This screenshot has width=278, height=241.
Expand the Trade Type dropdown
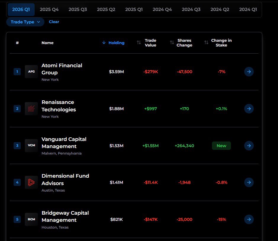pyautogui.click(x=25, y=22)
